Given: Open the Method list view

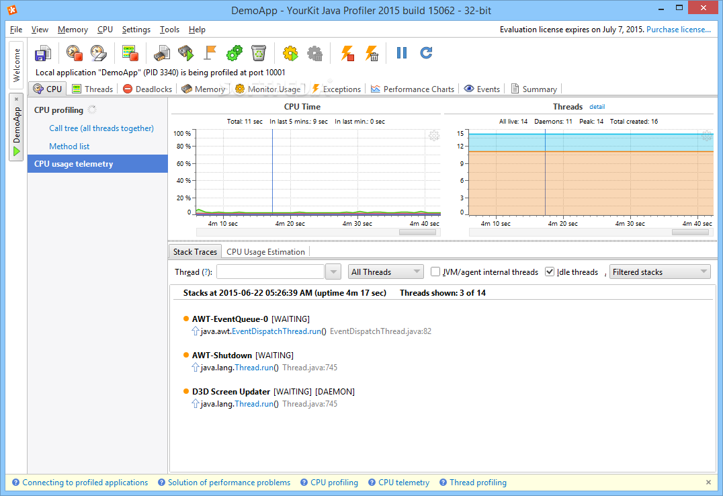Looking at the screenshot, I should (69, 147).
